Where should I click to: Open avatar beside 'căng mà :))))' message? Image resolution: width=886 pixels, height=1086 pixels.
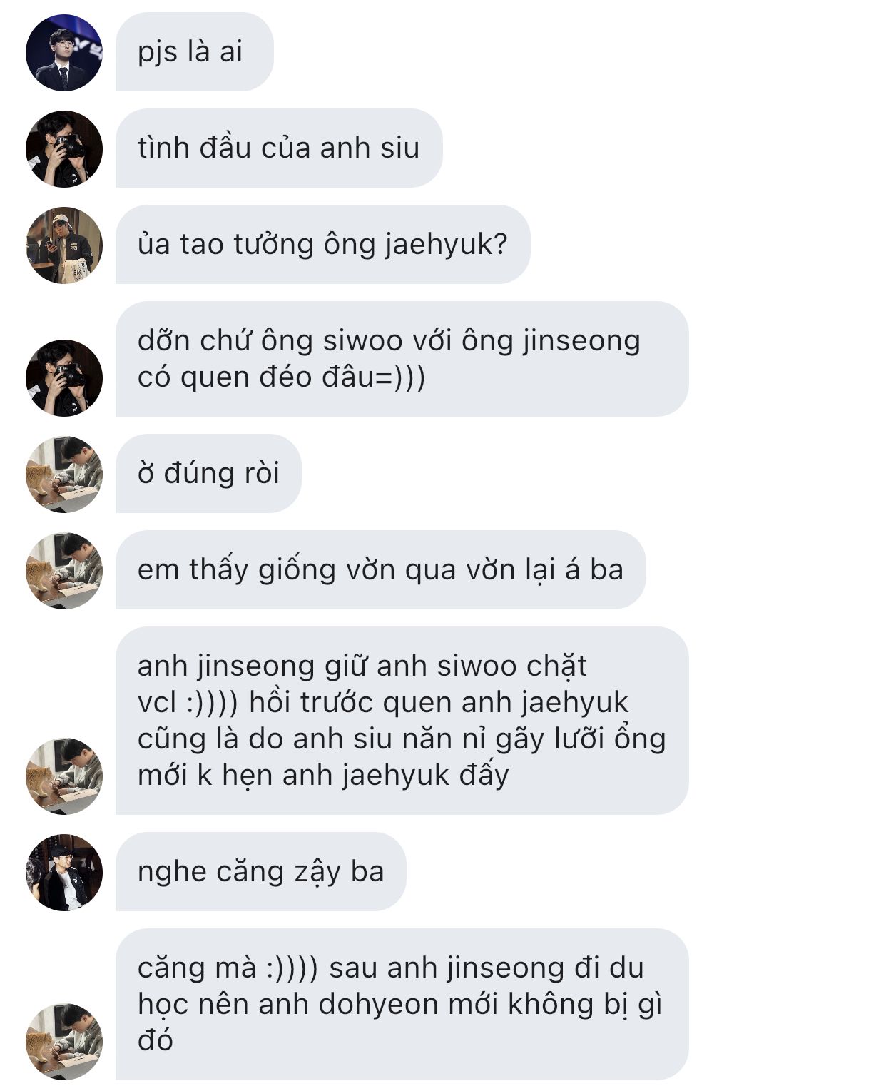(x=64, y=1041)
